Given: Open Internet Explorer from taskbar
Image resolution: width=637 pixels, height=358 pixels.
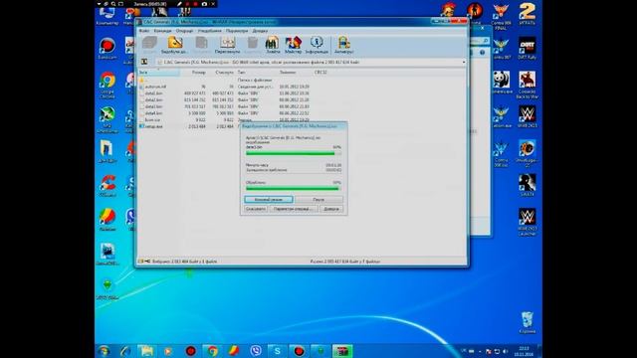Looking at the screenshot, I should pos(125,351).
